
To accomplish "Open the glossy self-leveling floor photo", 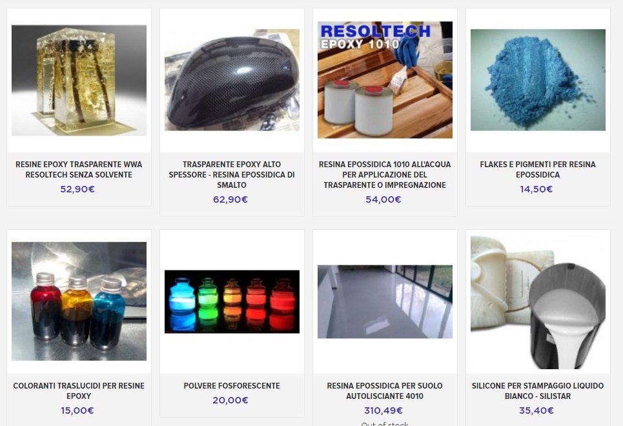I will pyautogui.click(x=385, y=301).
